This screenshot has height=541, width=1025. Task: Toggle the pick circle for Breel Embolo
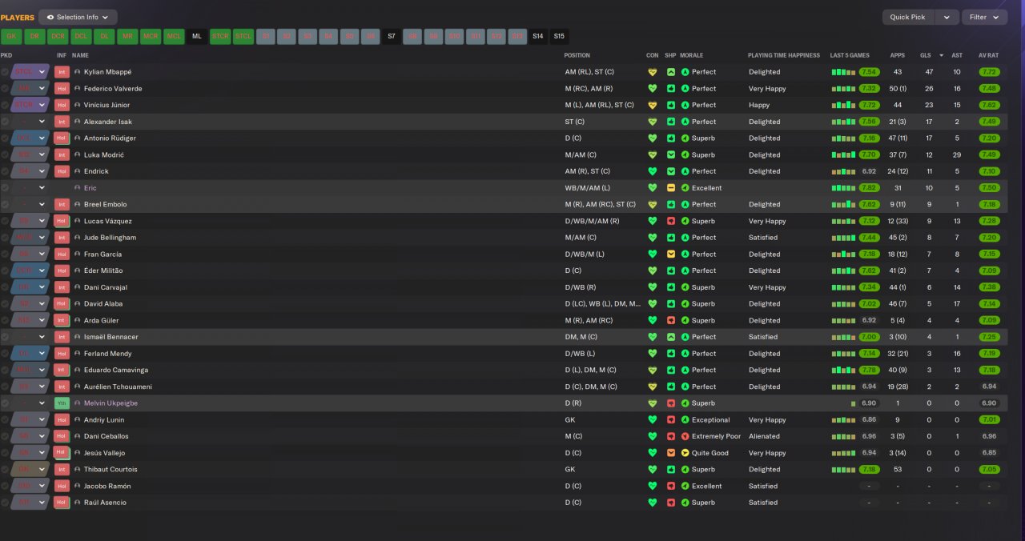click(x=5, y=205)
